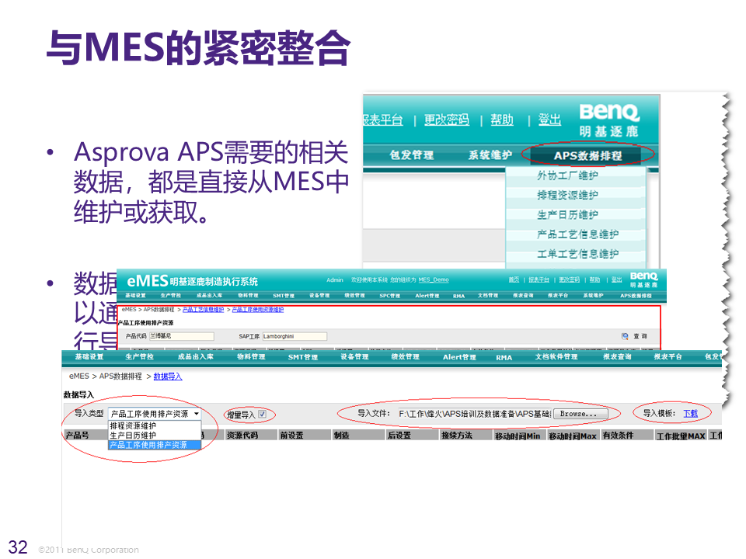Select 产品工艺信息维护 from APS dropdown menu
The width and height of the screenshot is (746, 559).
click(577, 234)
